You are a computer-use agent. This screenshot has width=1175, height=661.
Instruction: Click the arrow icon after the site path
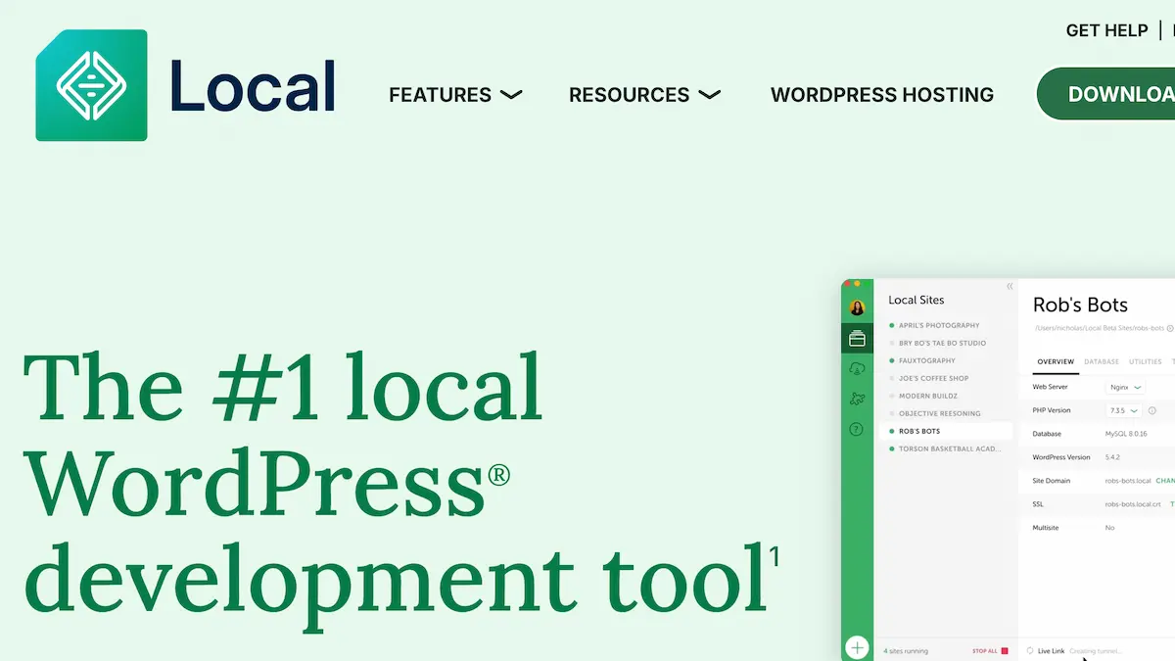coord(1170,328)
